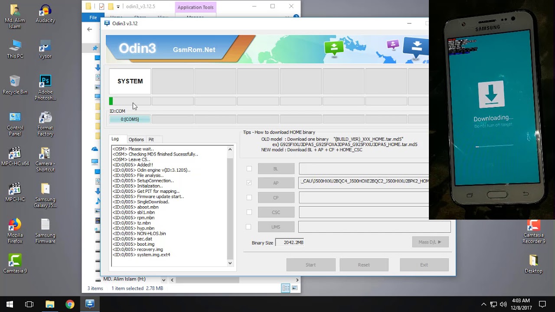Launch the MPC-HC desktop shortcut

pyautogui.click(x=15, y=193)
